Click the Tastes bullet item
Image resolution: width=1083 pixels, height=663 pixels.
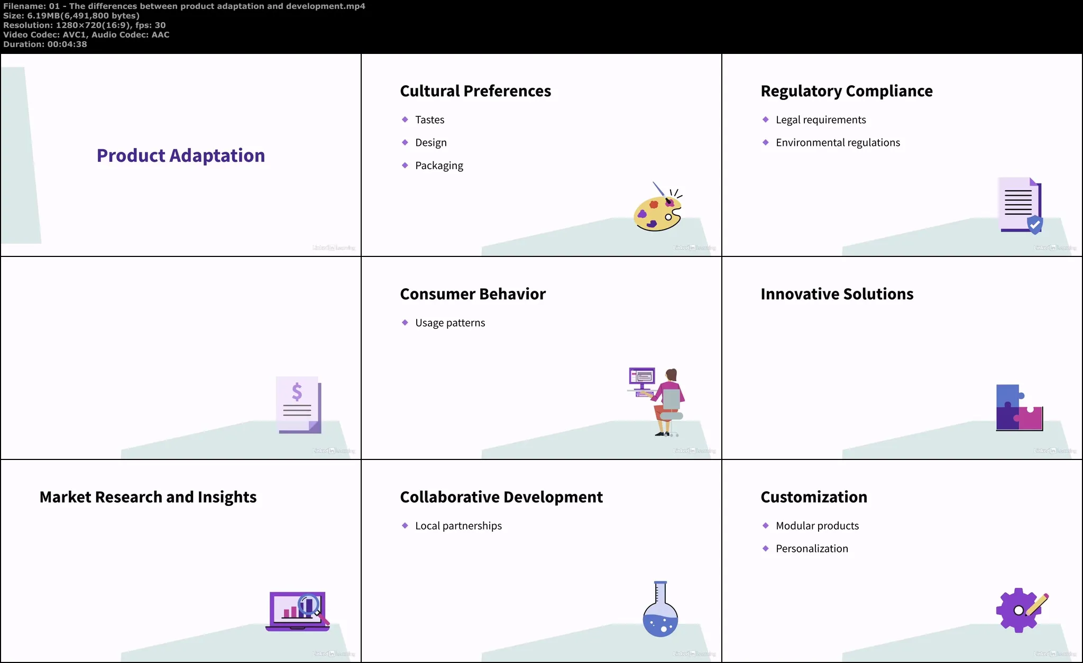pyautogui.click(x=429, y=120)
